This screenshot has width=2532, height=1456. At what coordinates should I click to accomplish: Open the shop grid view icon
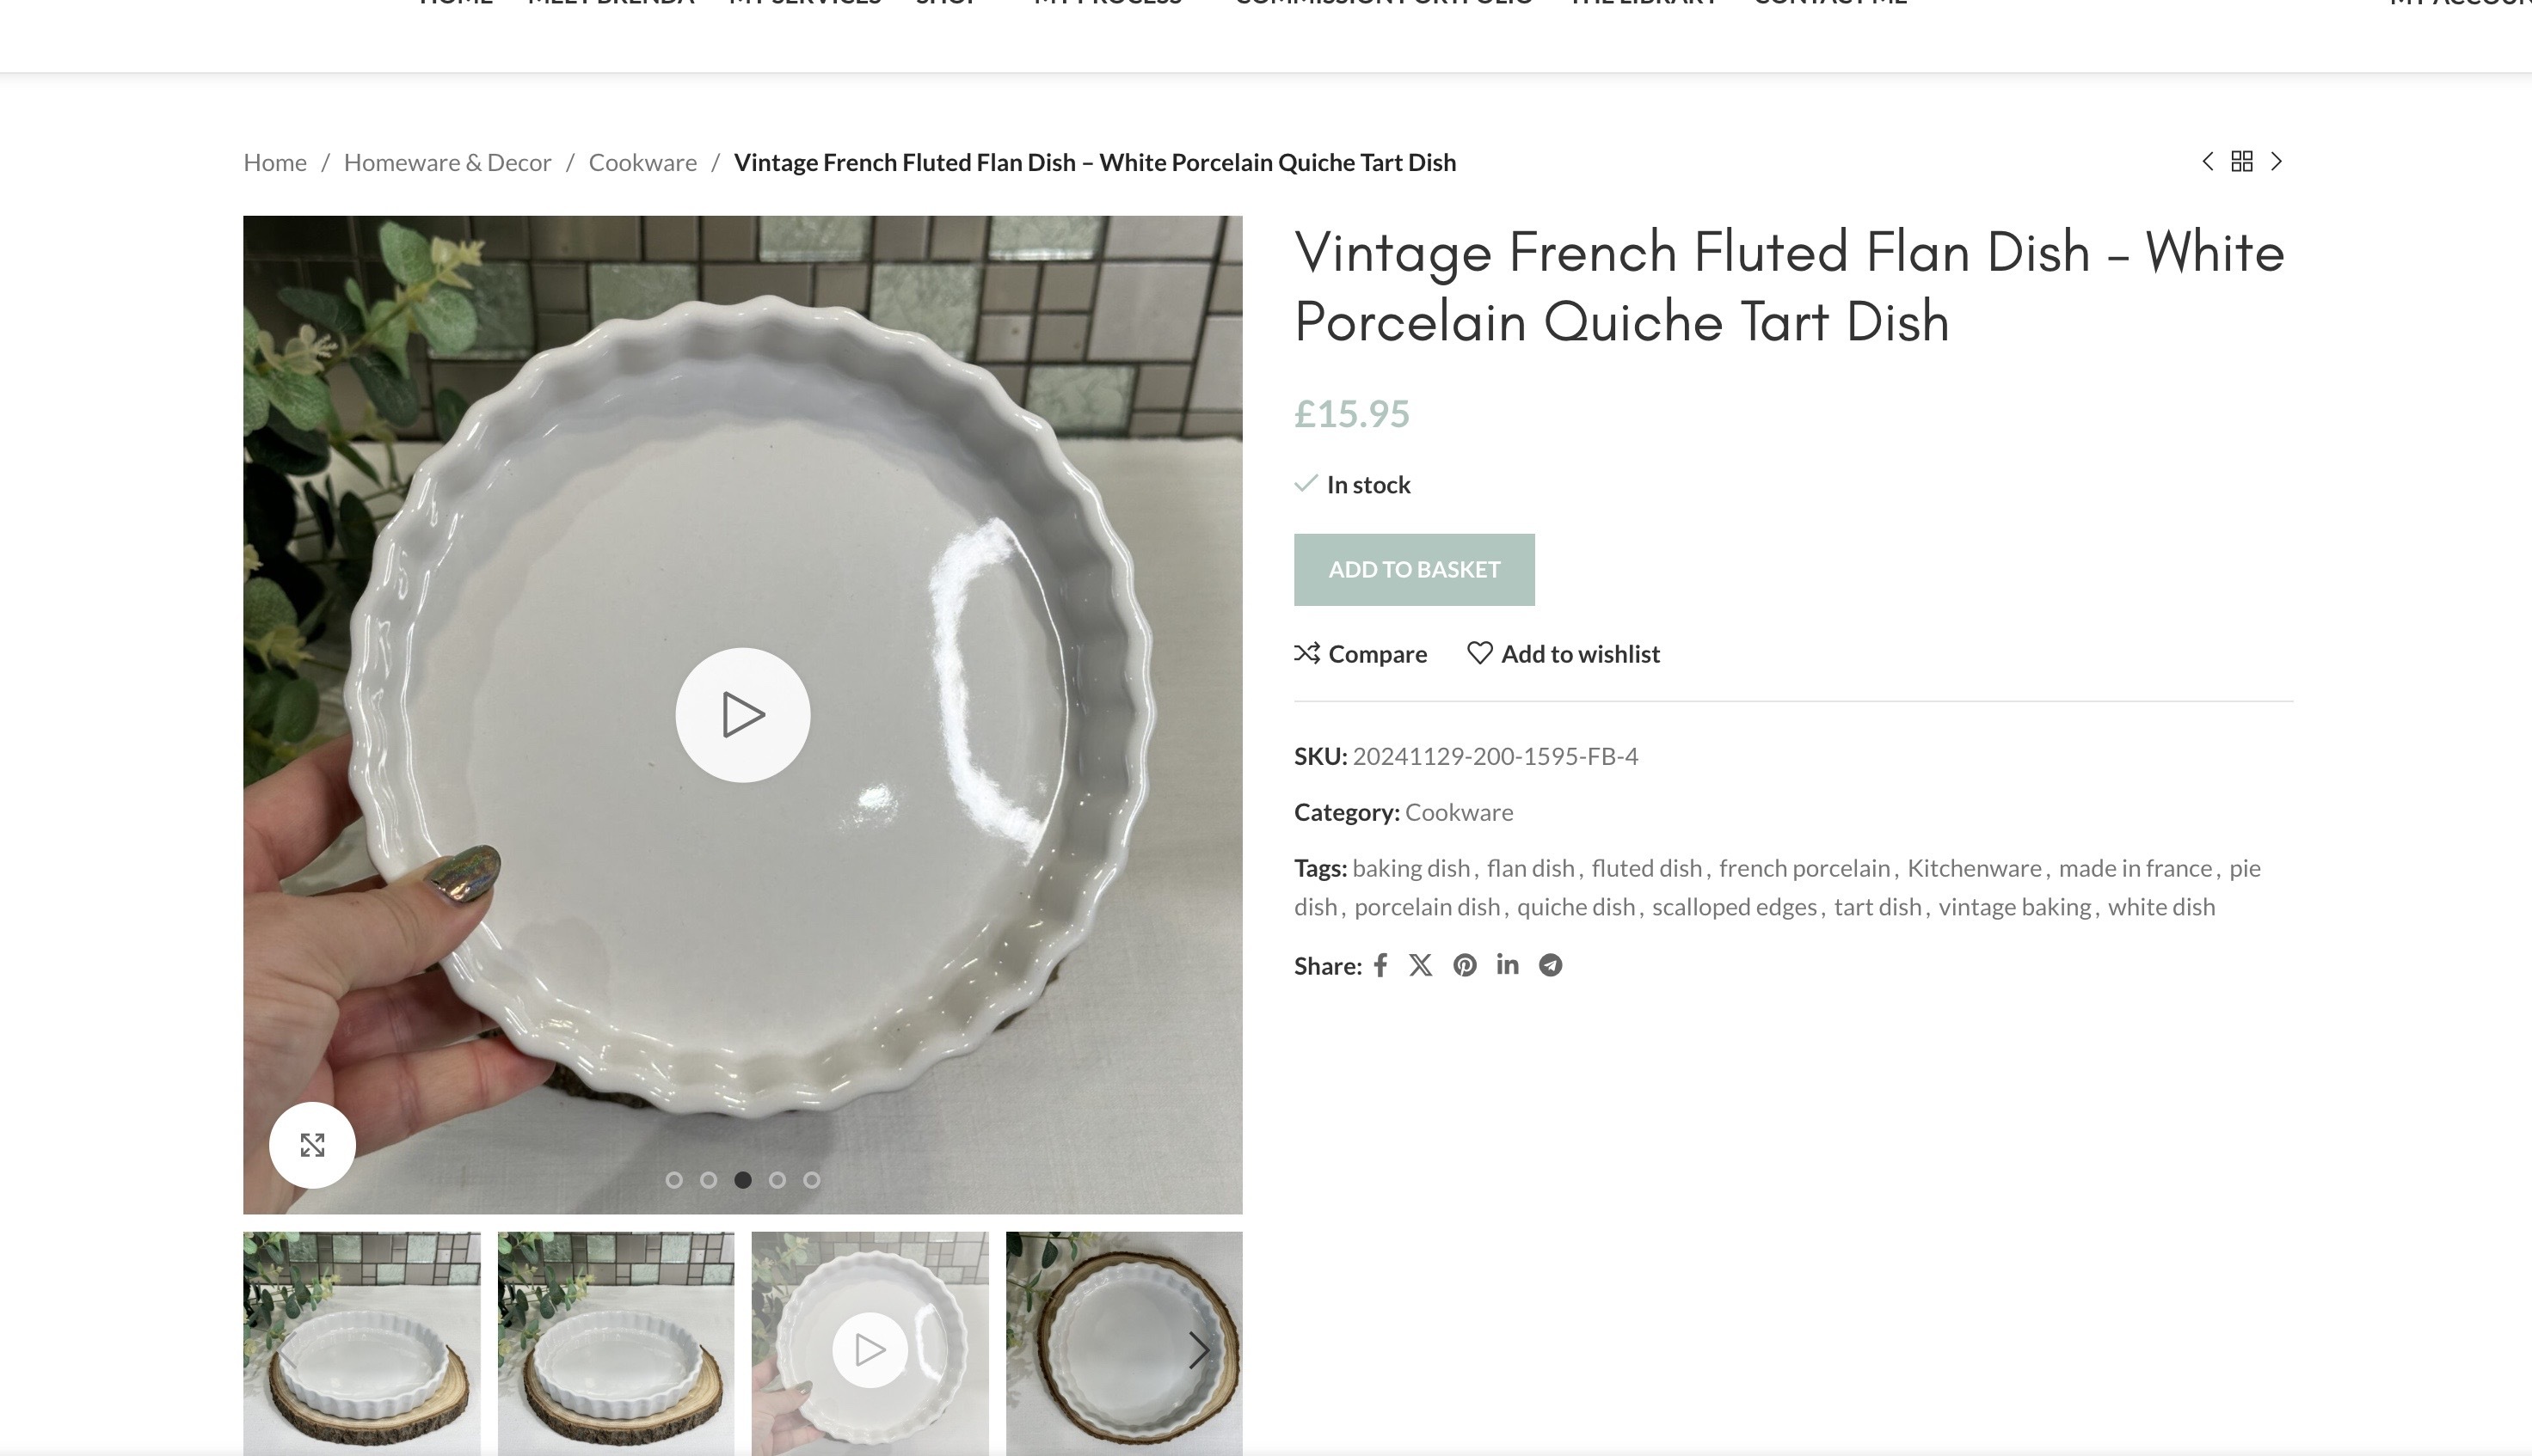click(2242, 162)
